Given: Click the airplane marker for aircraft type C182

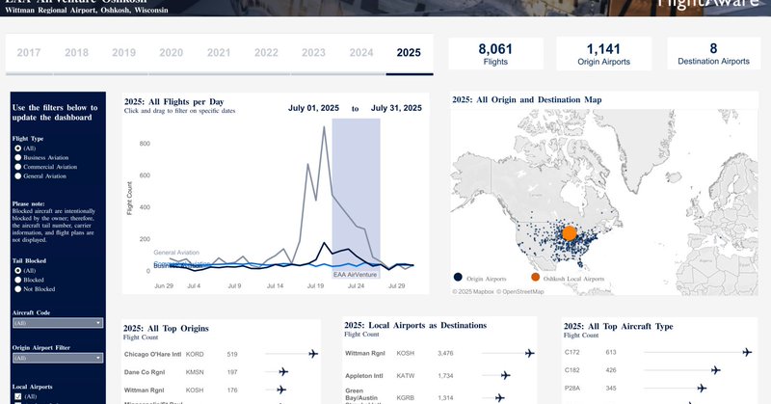Looking at the screenshot, I should 715,370.
